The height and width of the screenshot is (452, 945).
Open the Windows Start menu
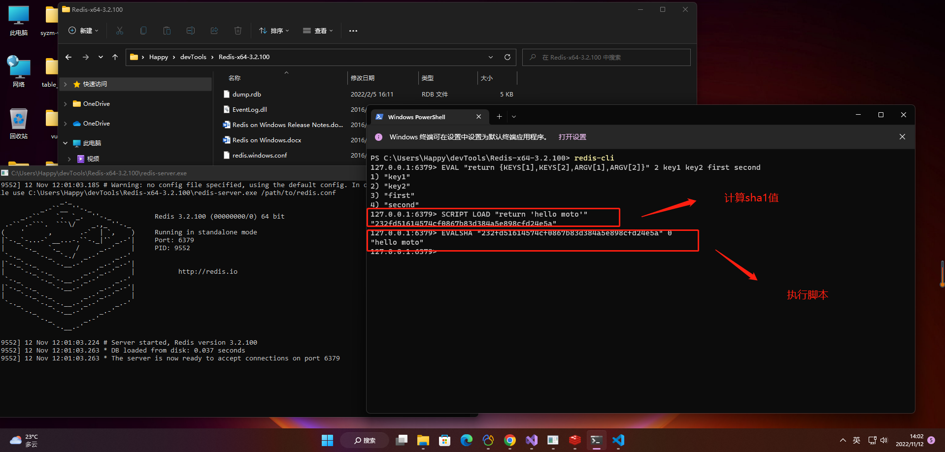[327, 440]
